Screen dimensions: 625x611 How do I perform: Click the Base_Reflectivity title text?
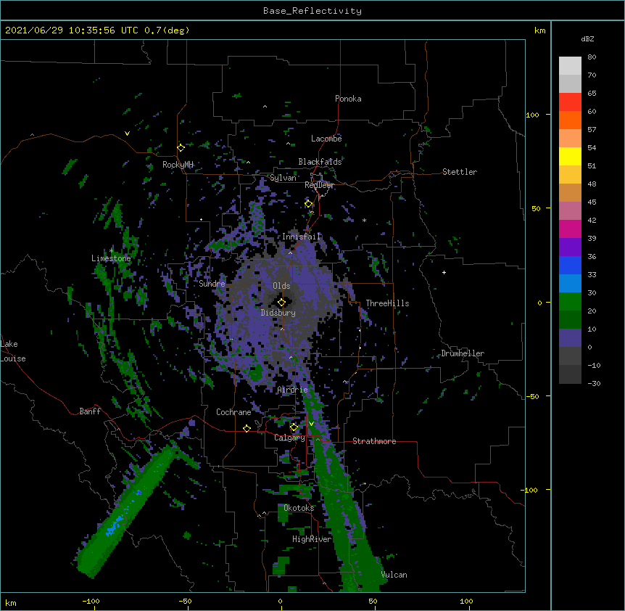point(312,11)
